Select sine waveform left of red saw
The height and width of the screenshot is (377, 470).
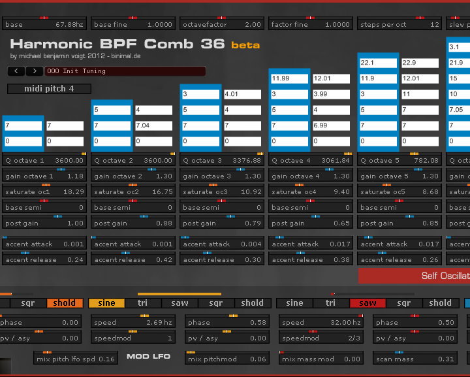pos(294,303)
